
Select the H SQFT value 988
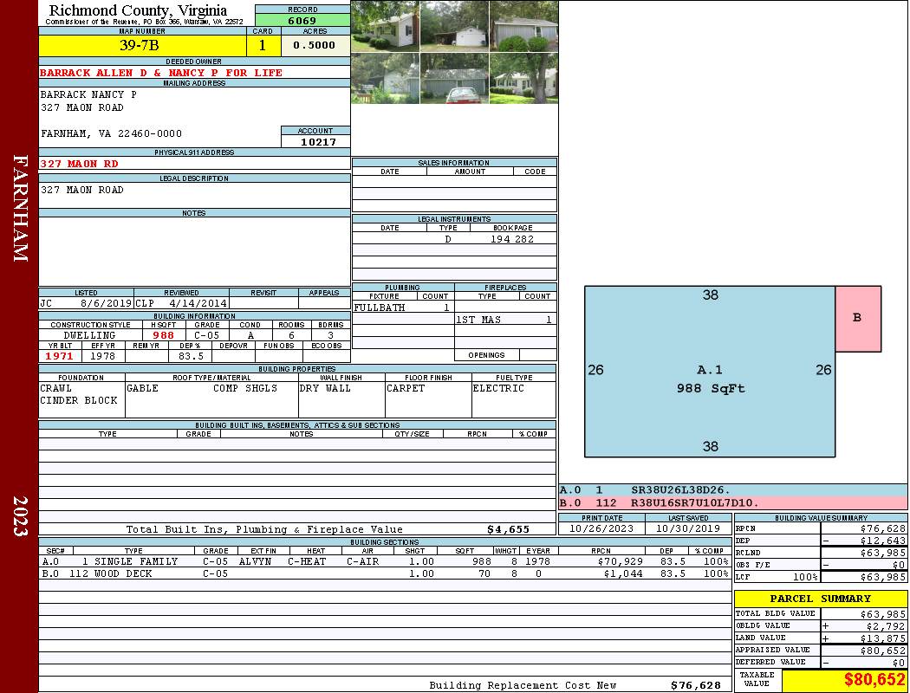pyautogui.click(x=163, y=335)
